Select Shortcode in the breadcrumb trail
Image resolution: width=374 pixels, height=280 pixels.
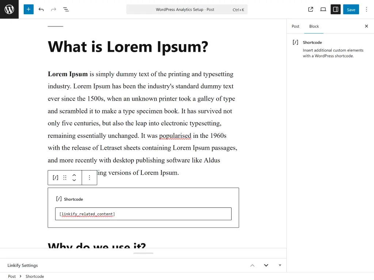pyautogui.click(x=34, y=276)
